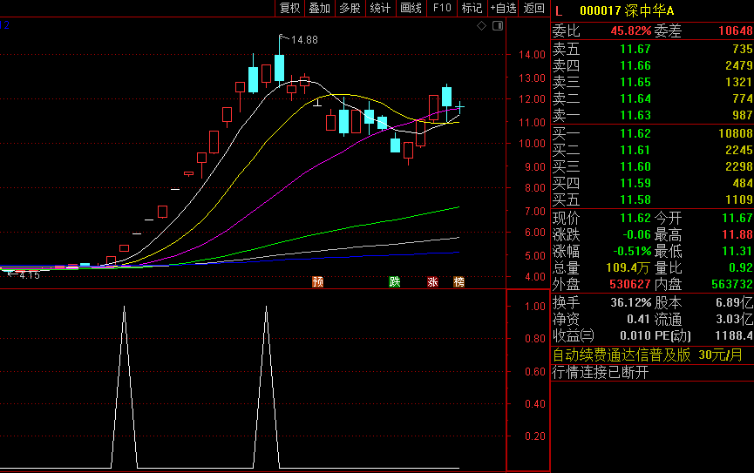
Task: Select the 000017 深中华A stock title
Action: click(x=626, y=10)
